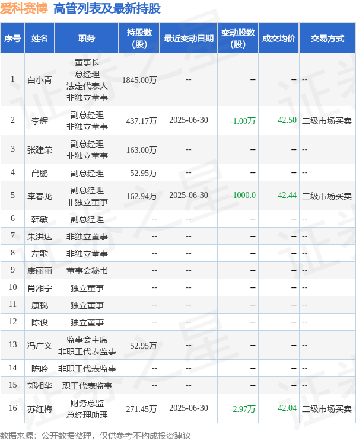Click the position 董事长

pos(87,62)
